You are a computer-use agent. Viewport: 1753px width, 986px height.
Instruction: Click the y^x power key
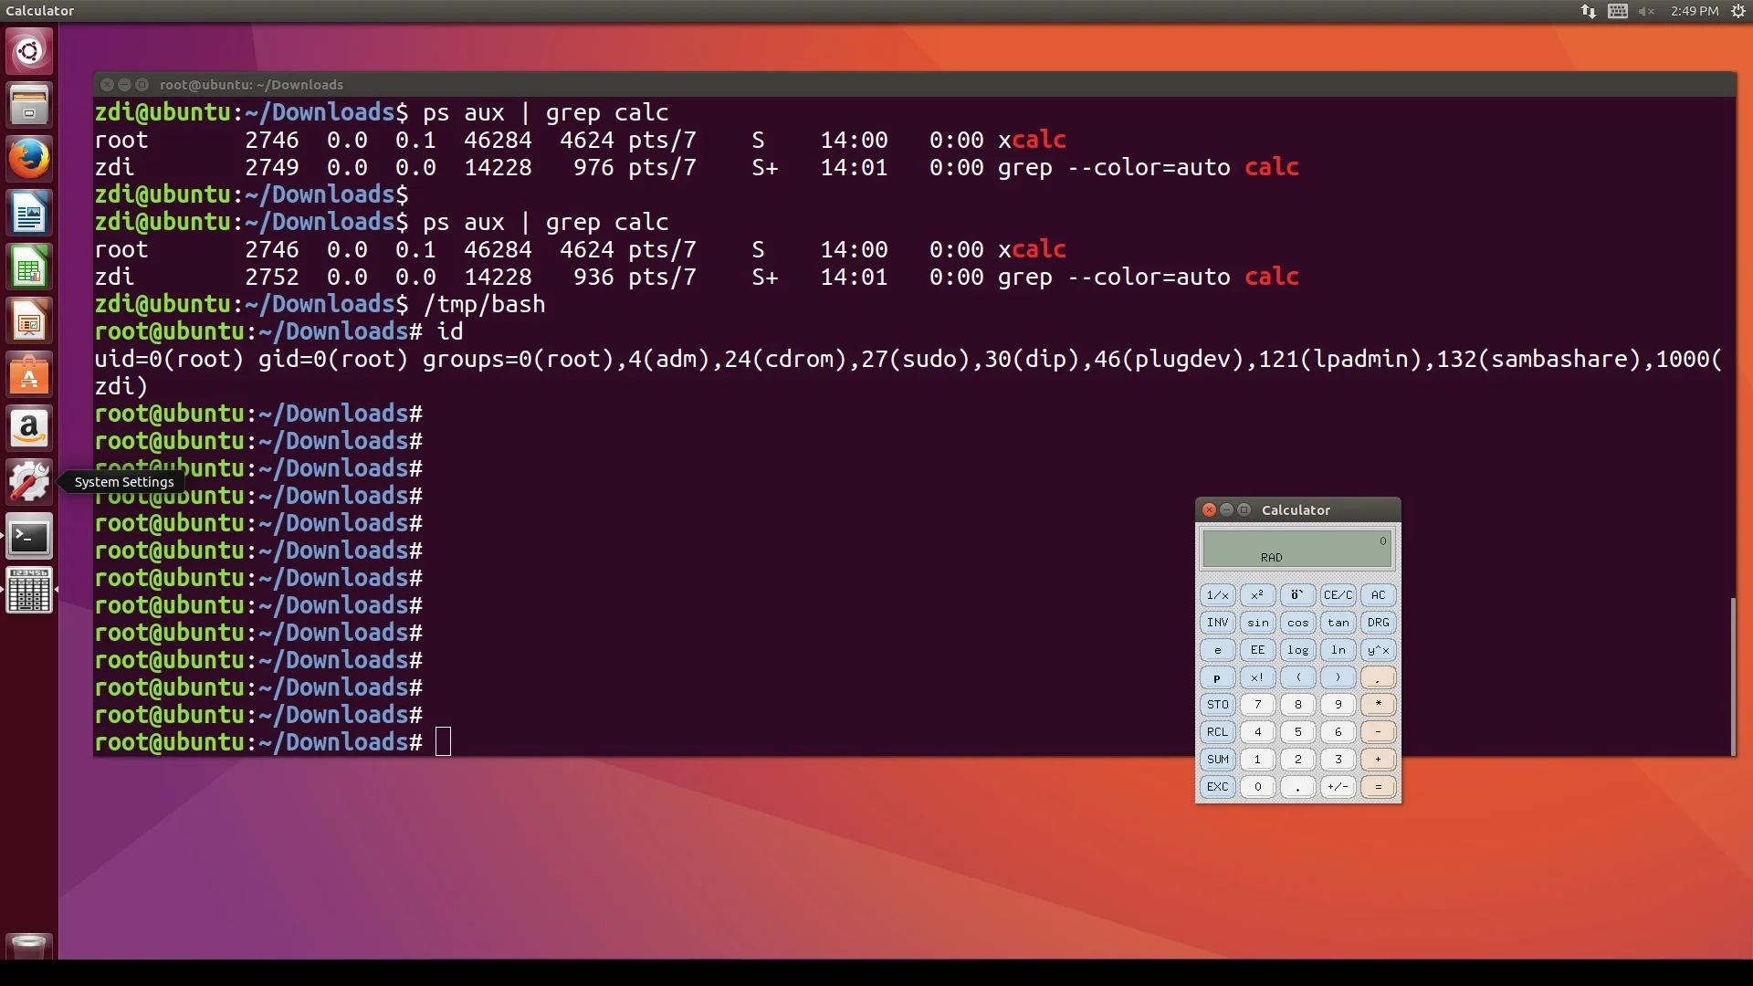point(1379,650)
